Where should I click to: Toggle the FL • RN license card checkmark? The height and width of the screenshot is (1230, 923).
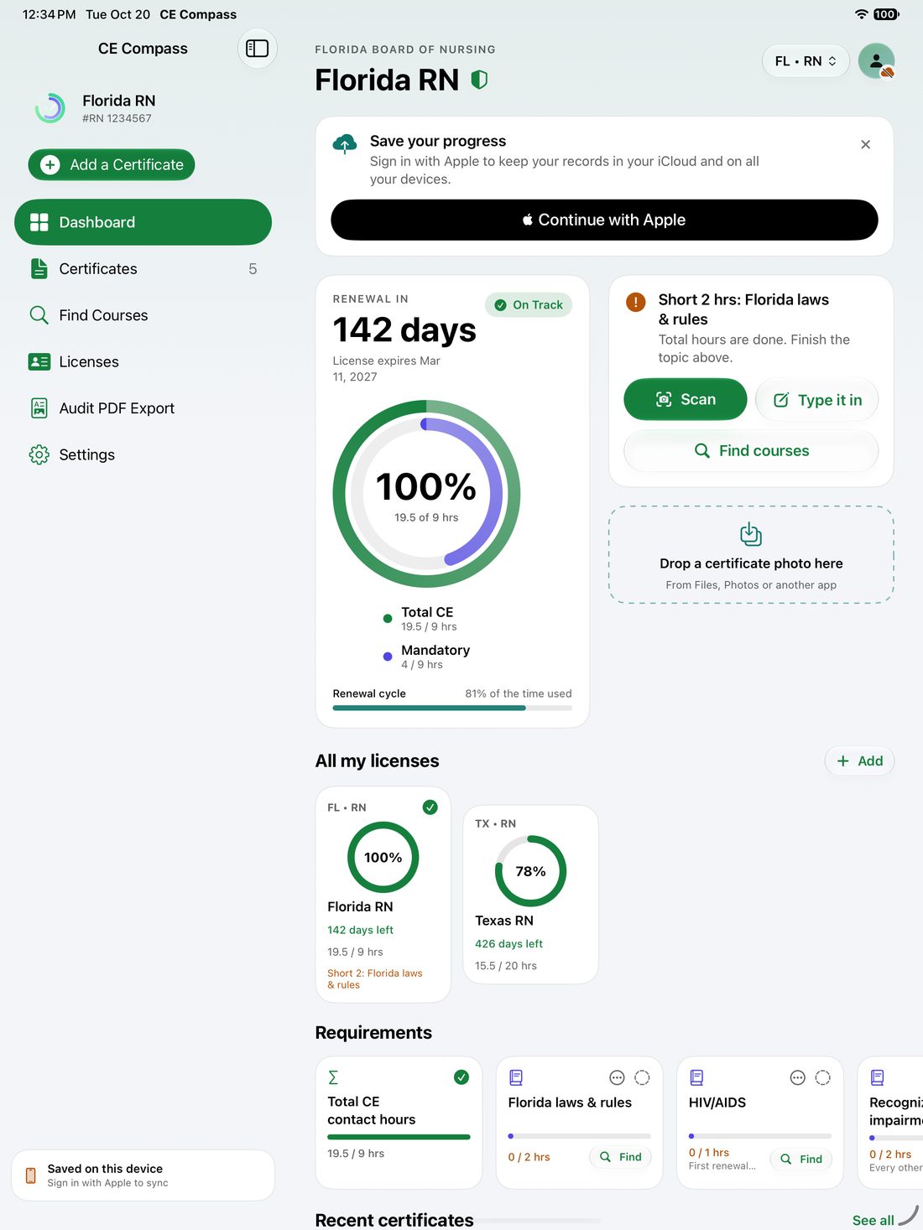pos(430,807)
